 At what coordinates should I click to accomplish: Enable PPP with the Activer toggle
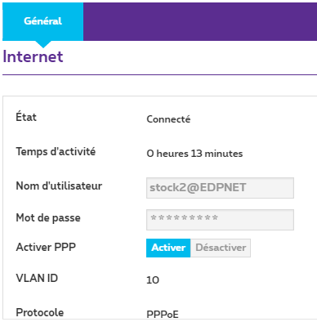168,248
